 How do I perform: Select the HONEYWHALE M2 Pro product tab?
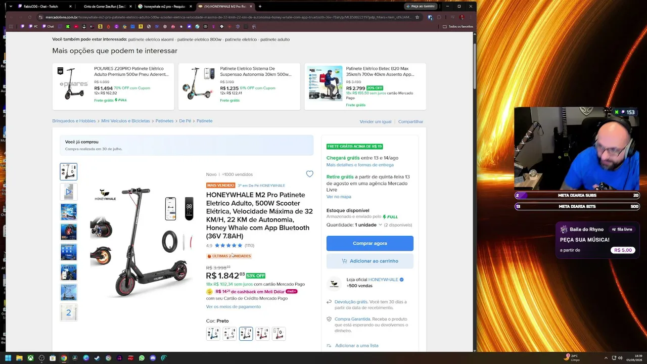(225, 7)
